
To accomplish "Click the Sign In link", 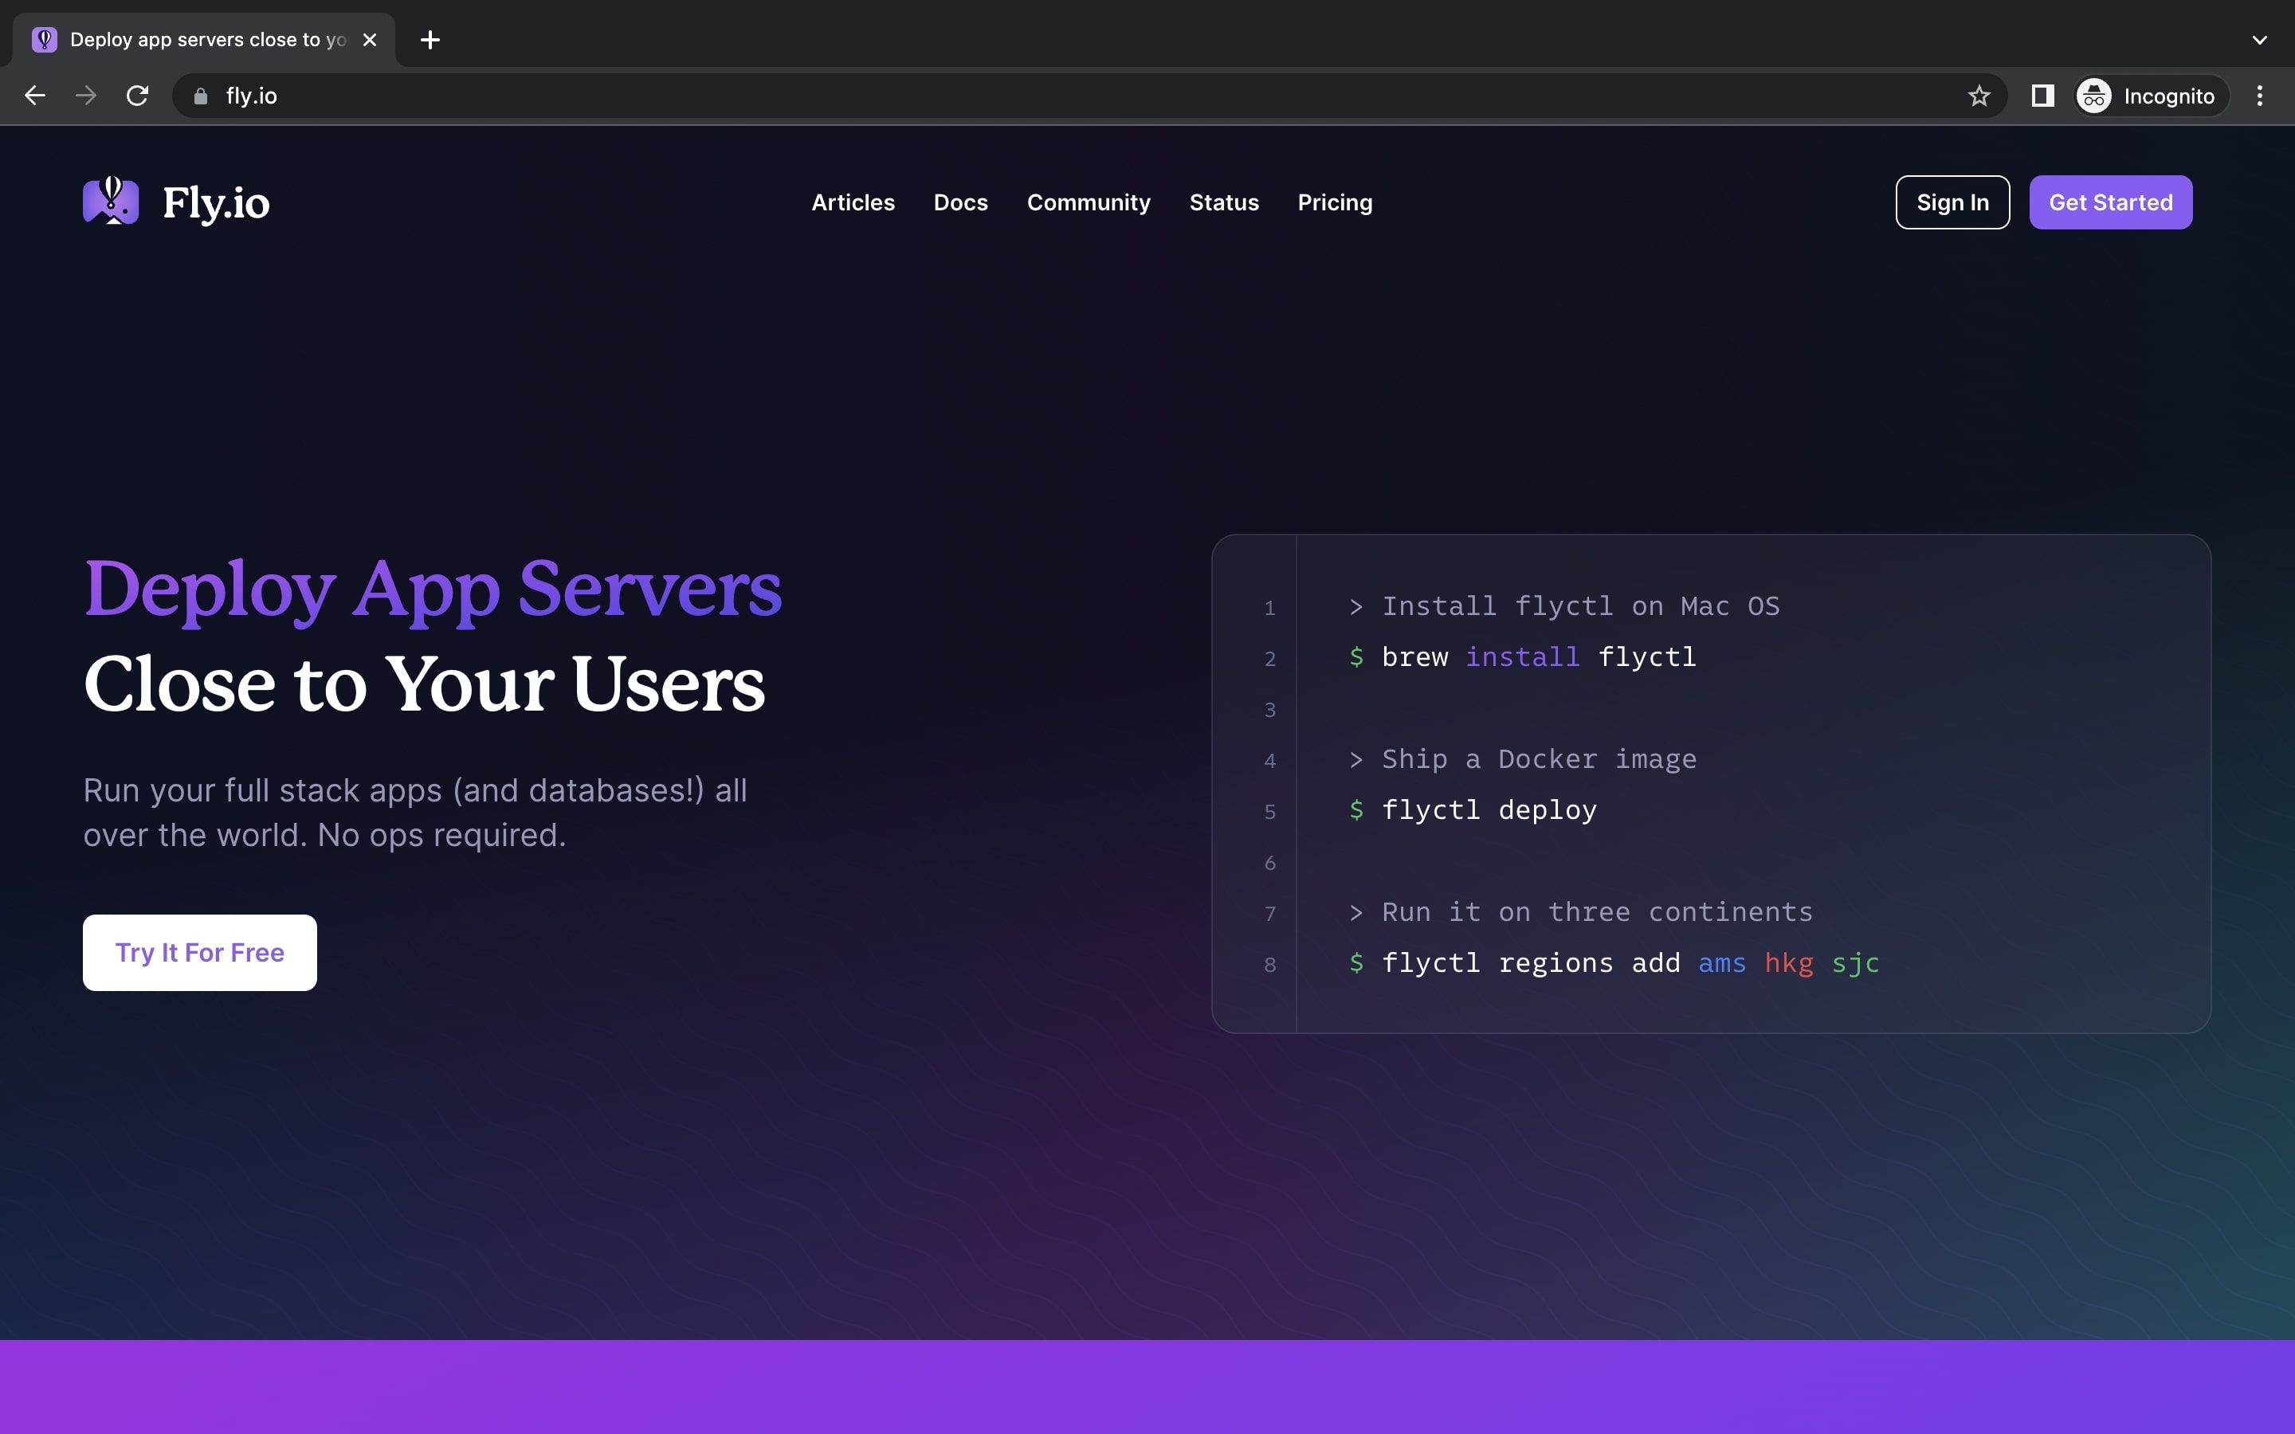I will (1952, 202).
